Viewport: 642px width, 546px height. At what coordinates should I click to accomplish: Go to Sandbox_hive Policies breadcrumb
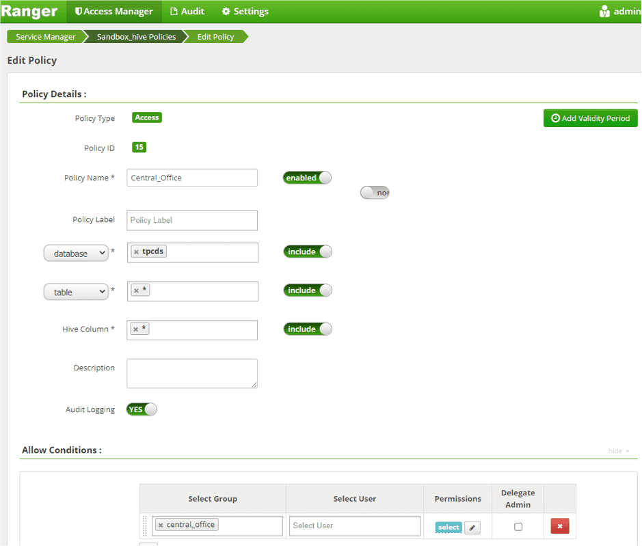(136, 37)
